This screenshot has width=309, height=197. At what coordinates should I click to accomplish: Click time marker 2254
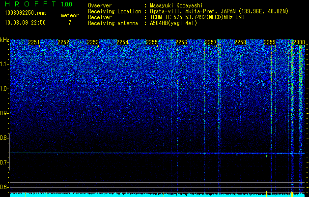point(122,42)
